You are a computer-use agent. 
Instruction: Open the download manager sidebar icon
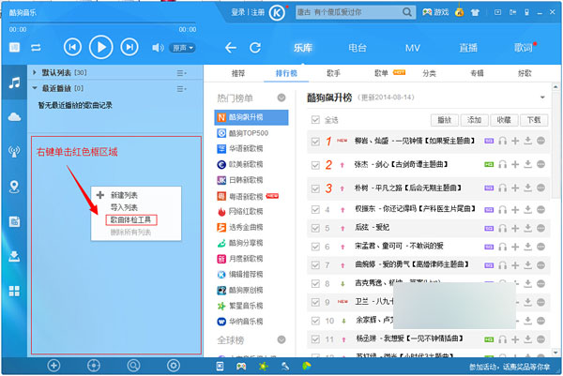pyautogui.click(x=14, y=256)
